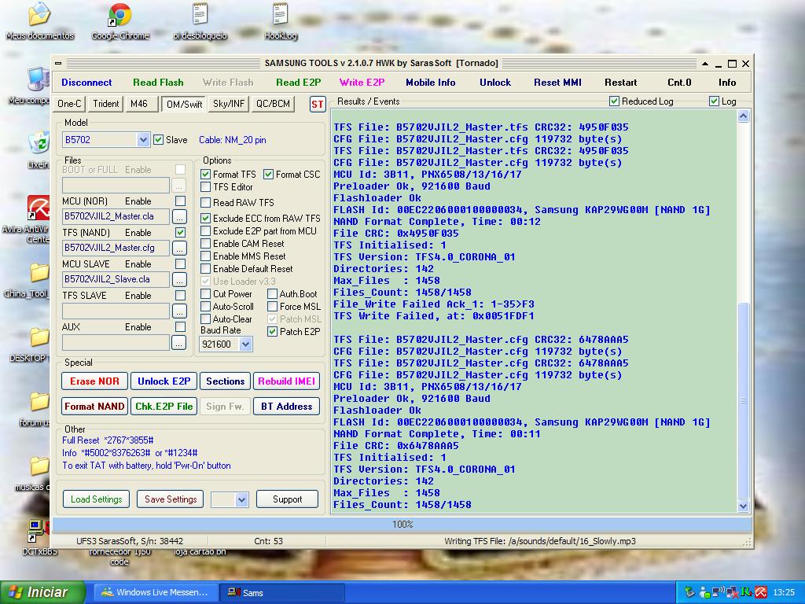Toggle Exclude ECC from RAW TFS
The height and width of the screenshot is (604, 805).
[x=205, y=219]
